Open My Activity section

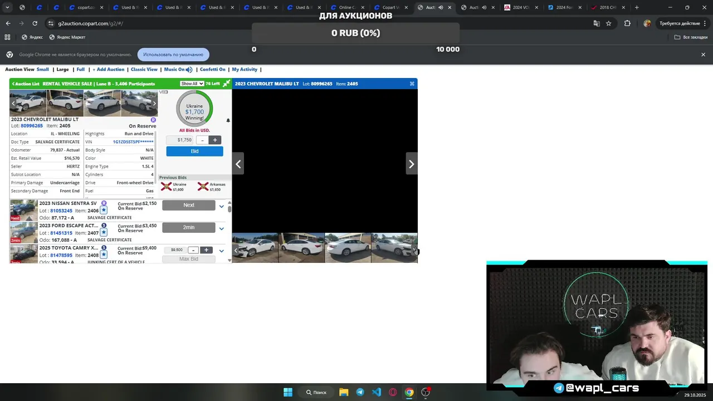(245, 70)
